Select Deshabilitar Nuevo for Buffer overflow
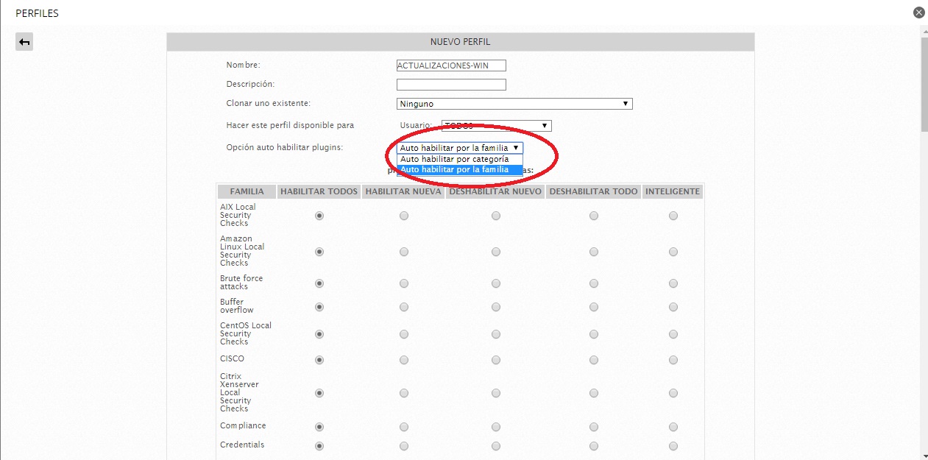This screenshot has height=460, width=928. coord(495,307)
